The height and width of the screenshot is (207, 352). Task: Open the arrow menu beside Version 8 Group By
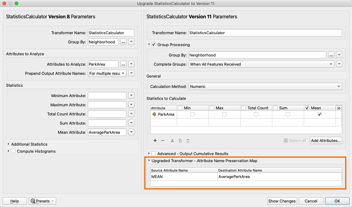tap(131, 42)
